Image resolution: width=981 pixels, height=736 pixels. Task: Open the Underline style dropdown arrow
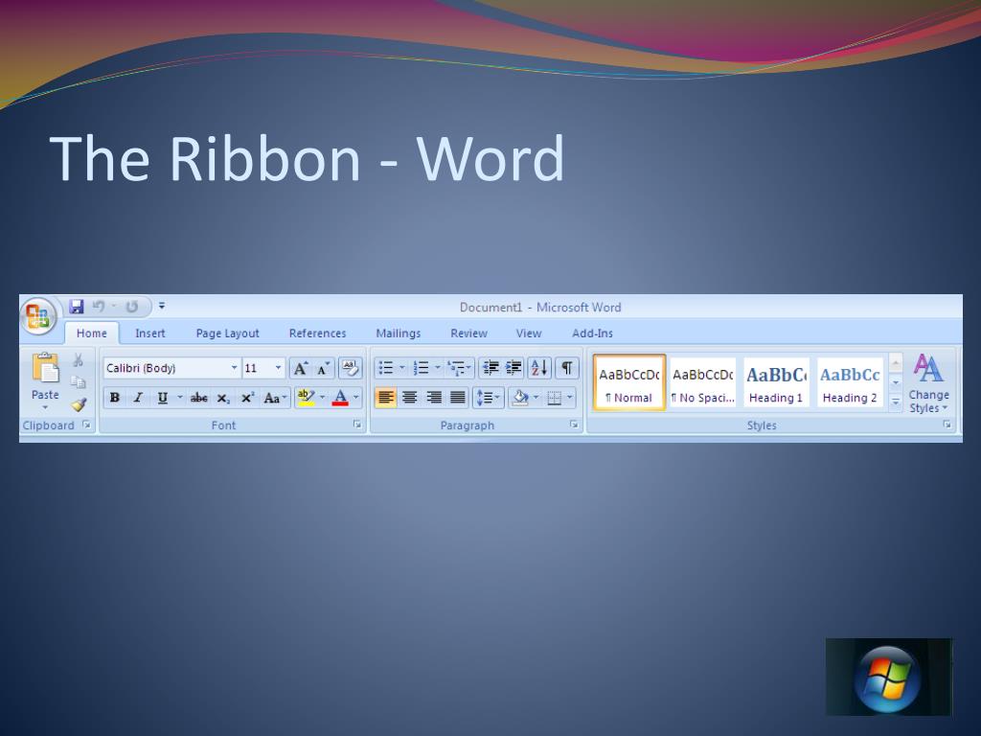179,398
